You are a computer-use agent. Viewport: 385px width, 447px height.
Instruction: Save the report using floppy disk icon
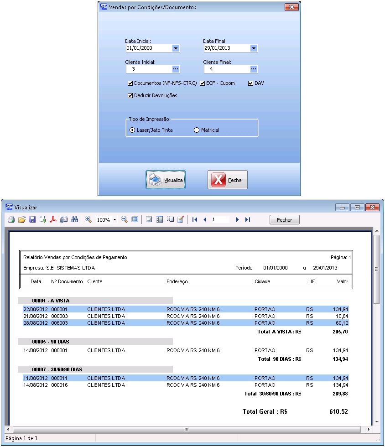tap(32, 220)
